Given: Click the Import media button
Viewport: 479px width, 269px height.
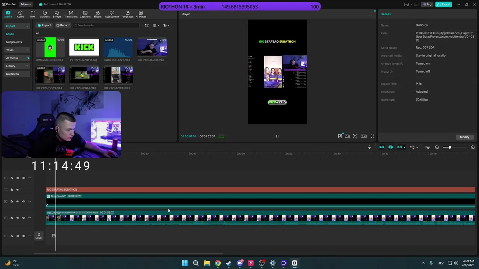Looking at the screenshot, I should pos(44,25).
